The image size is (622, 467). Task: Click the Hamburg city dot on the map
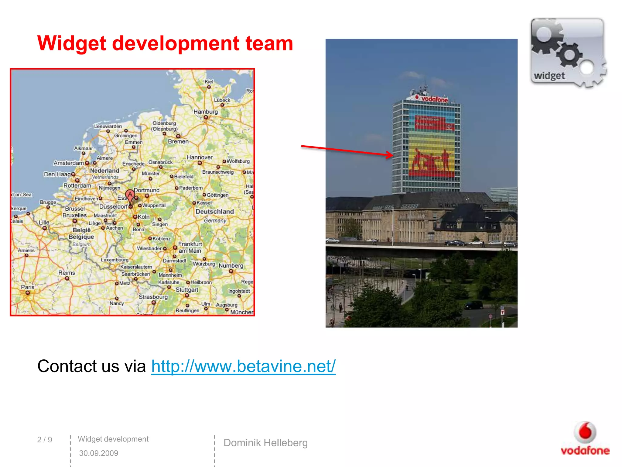pyautogui.click(x=206, y=117)
